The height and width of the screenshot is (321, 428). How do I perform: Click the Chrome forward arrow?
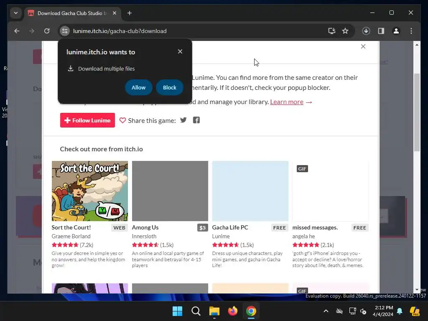32,31
